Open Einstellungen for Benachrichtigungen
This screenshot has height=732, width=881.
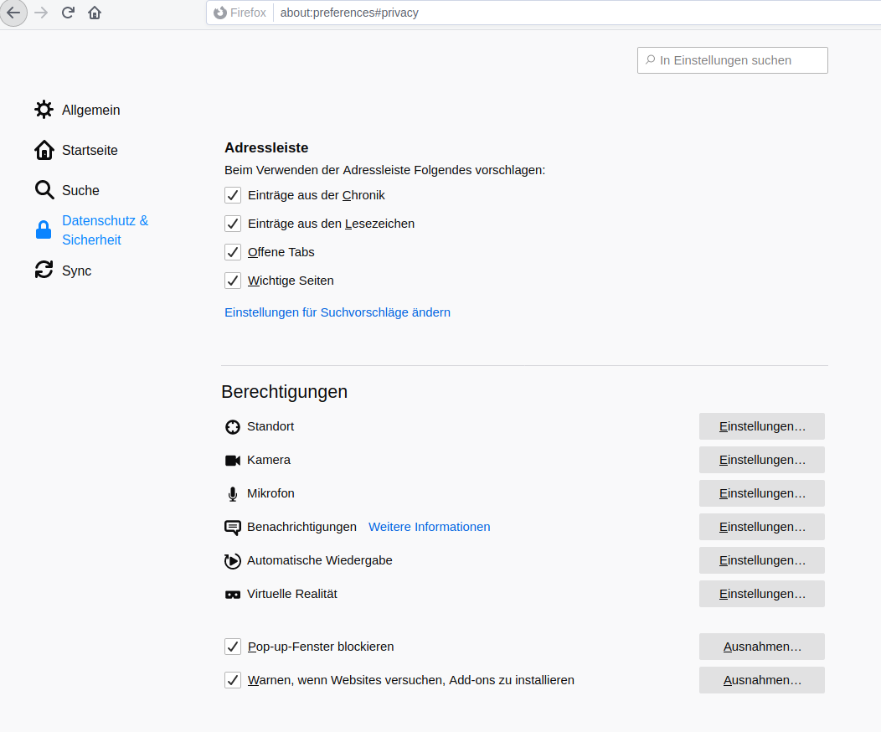(762, 527)
